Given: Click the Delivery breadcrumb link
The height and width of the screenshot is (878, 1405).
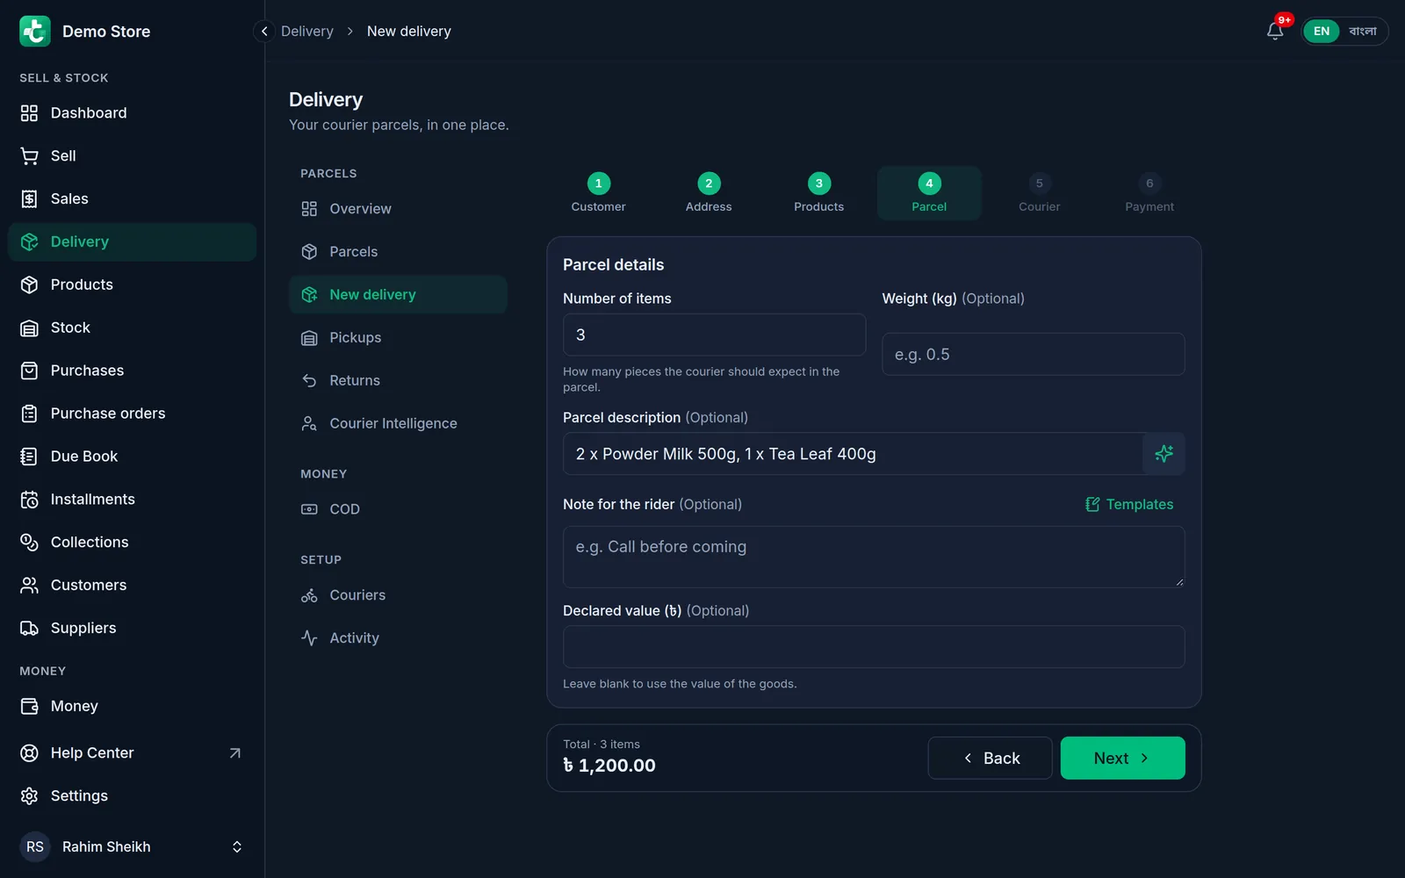Looking at the screenshot, I should tap(307, 31).
